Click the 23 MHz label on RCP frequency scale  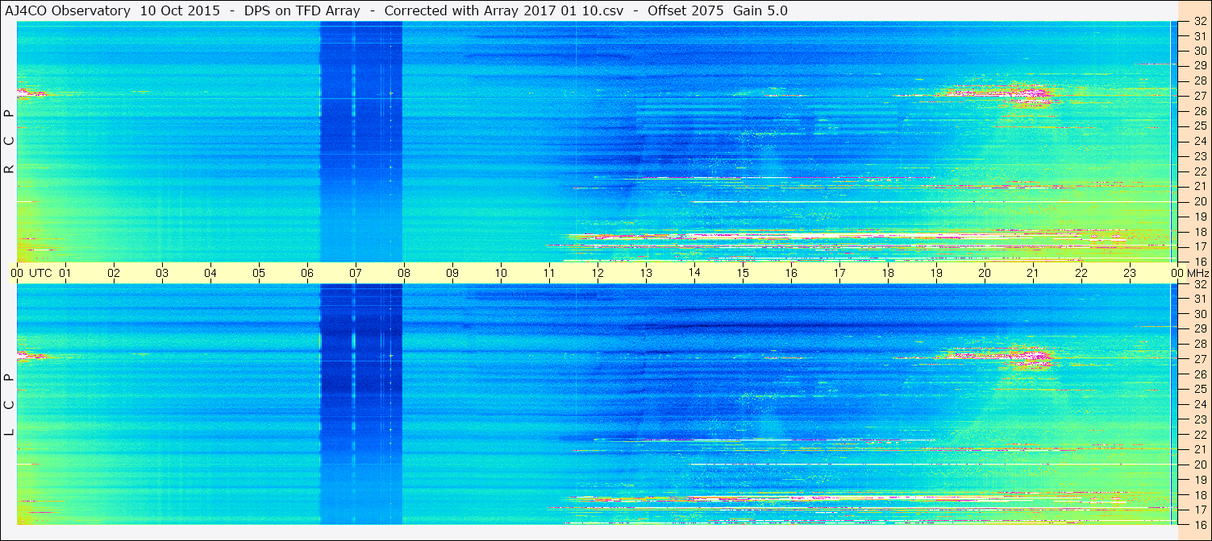(x=1199, y=156)
